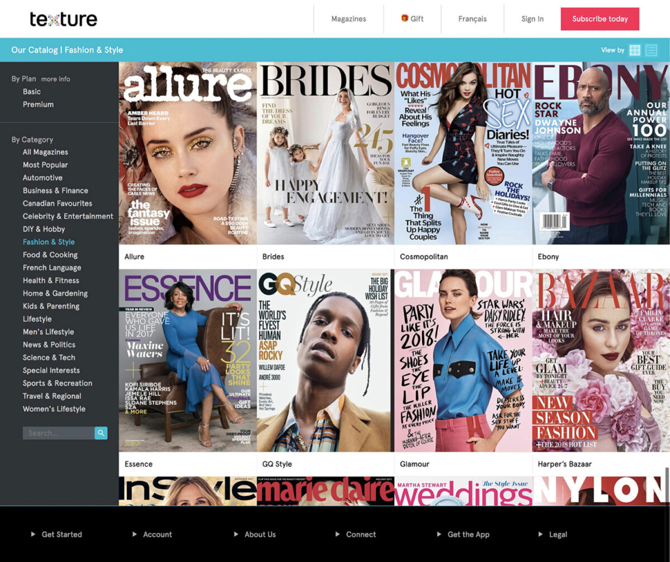Open Most Popular category
The image size is (670, 562).
pos(45,165)
